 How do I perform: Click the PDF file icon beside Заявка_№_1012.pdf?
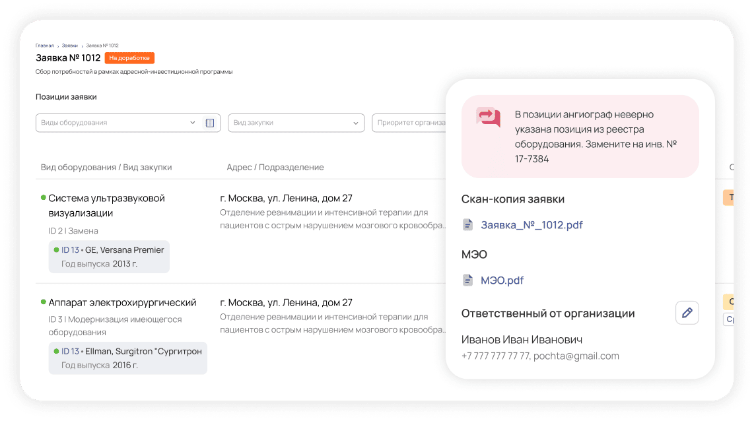(x=467, y=224)
